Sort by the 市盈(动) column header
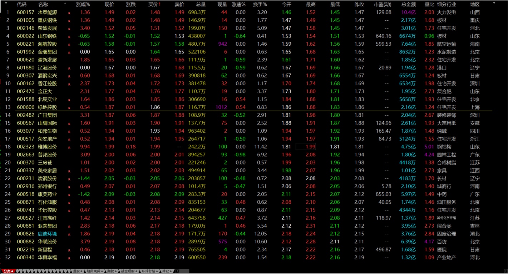This screenshot has width=508, height=274. [383, 4]
